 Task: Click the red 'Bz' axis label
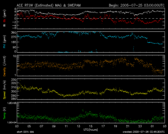[x=4, y=20]
